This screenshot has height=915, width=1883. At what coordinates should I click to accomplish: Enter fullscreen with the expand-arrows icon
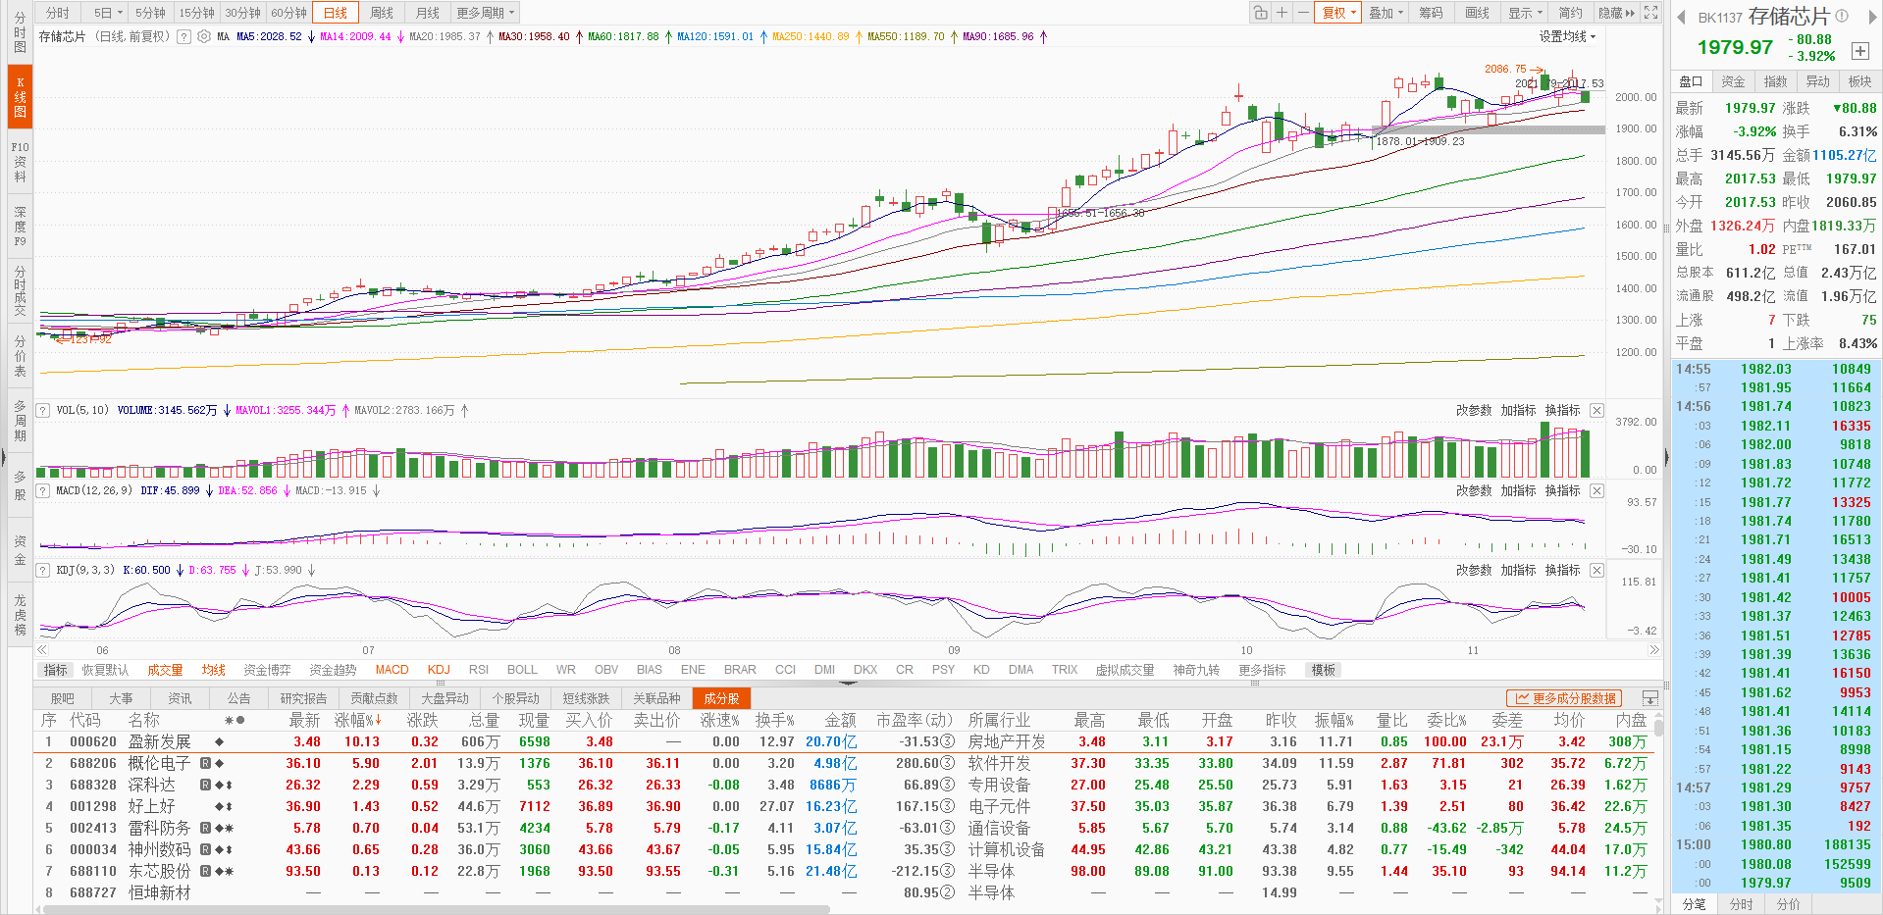click(1650, 13)
